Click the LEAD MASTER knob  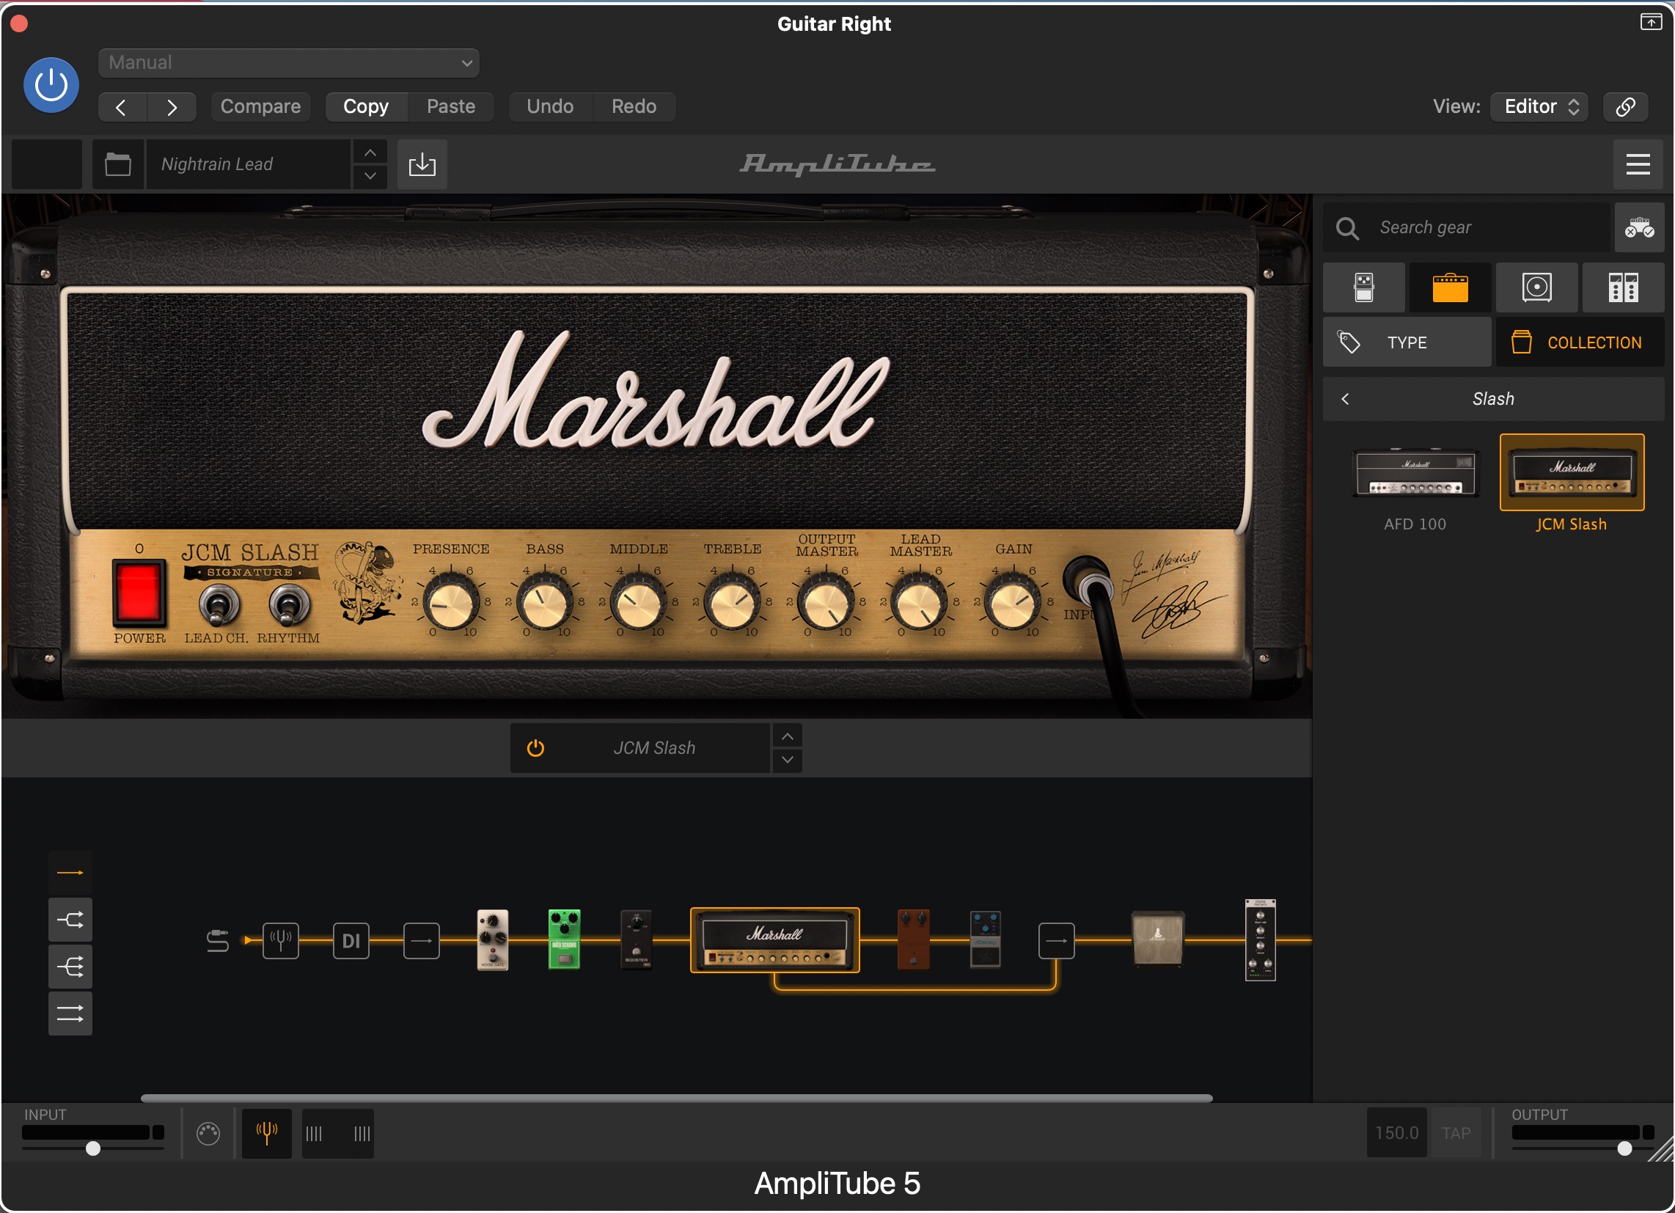tap(920, 604)
